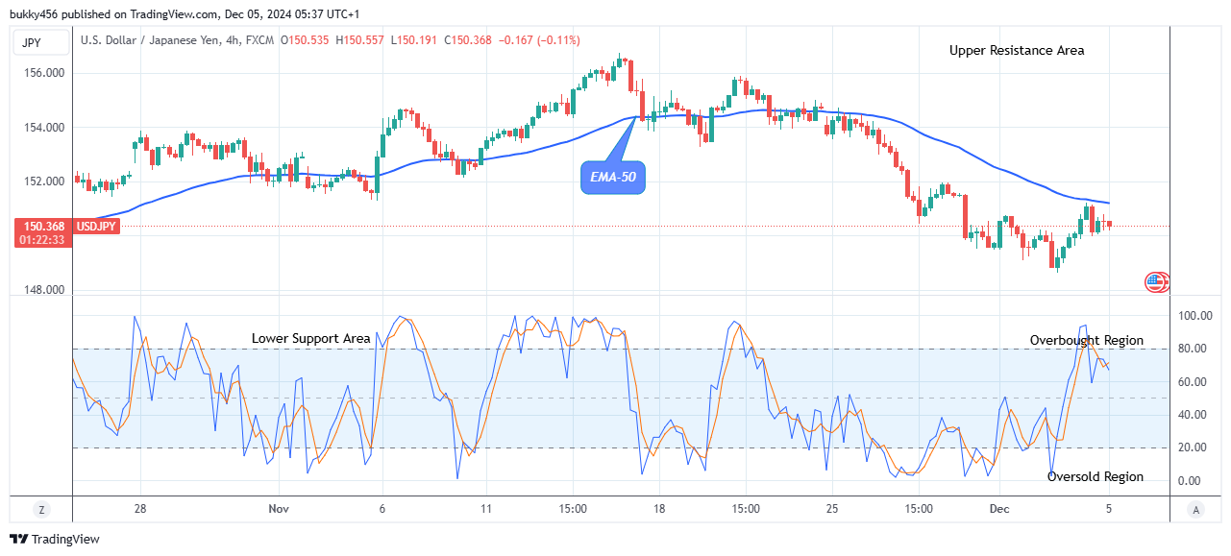1231x556 pixels.
Task: Open the JPY currency selector
Action: [40, 42]
